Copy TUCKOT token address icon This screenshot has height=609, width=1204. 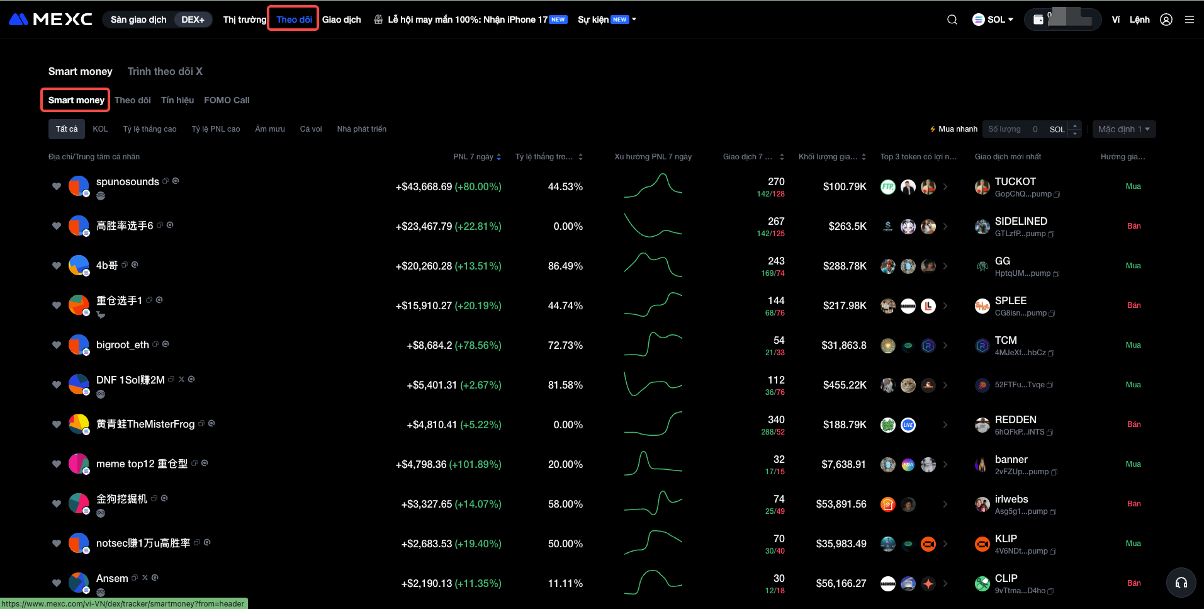[1057, 195]
